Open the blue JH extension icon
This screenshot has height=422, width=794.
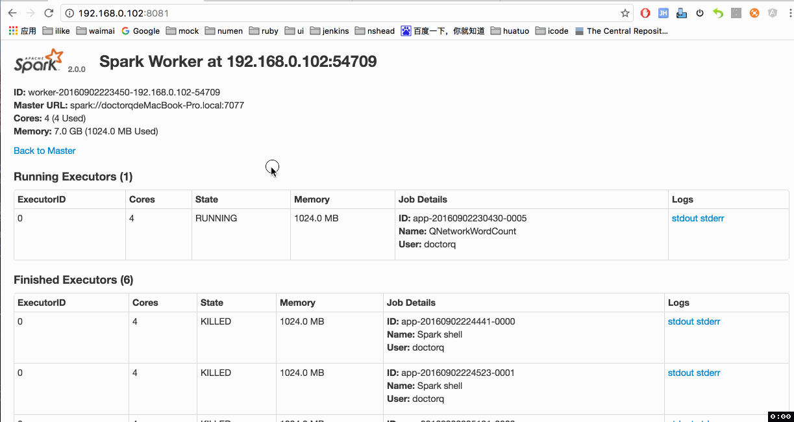pyautogui.click(x=664, y=13)
